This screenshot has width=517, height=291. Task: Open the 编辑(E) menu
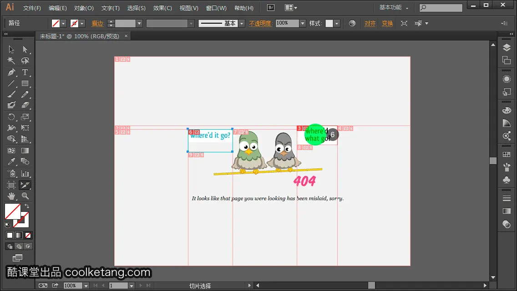[x=58, y=8]
